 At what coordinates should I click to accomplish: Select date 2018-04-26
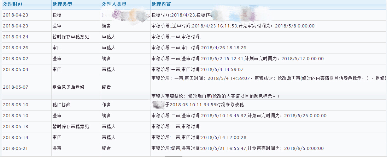coord(16,48)
